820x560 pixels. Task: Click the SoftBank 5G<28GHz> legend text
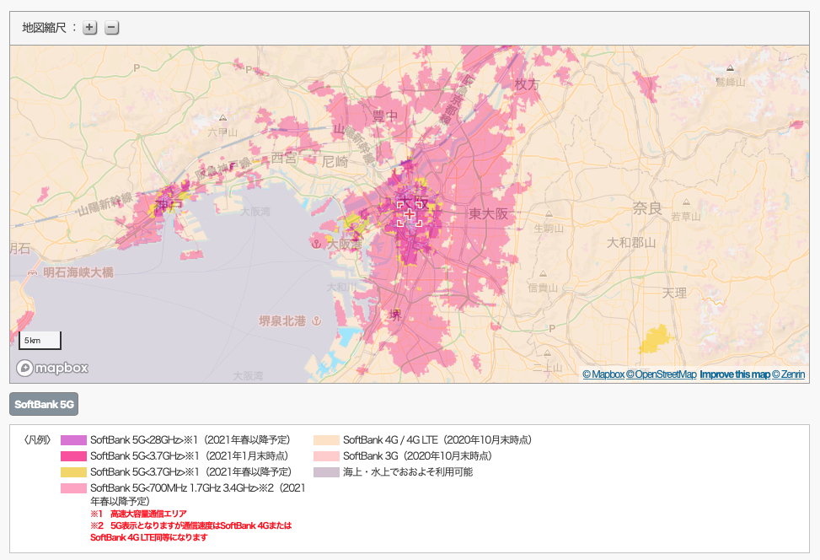pos(190,440)
